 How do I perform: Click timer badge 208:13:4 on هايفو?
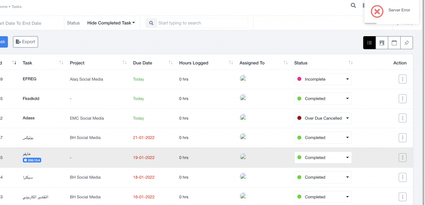click(32, 160)
